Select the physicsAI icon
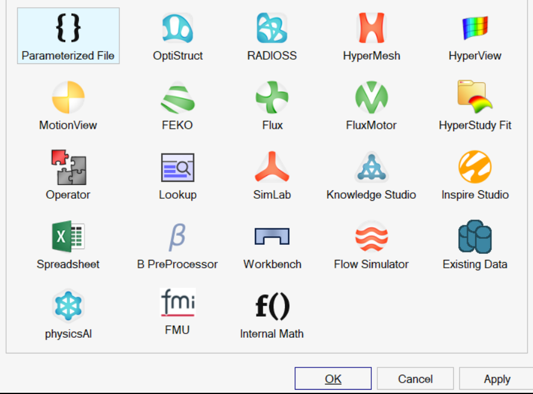Screen dimensions: 533x394 point(68,306)
